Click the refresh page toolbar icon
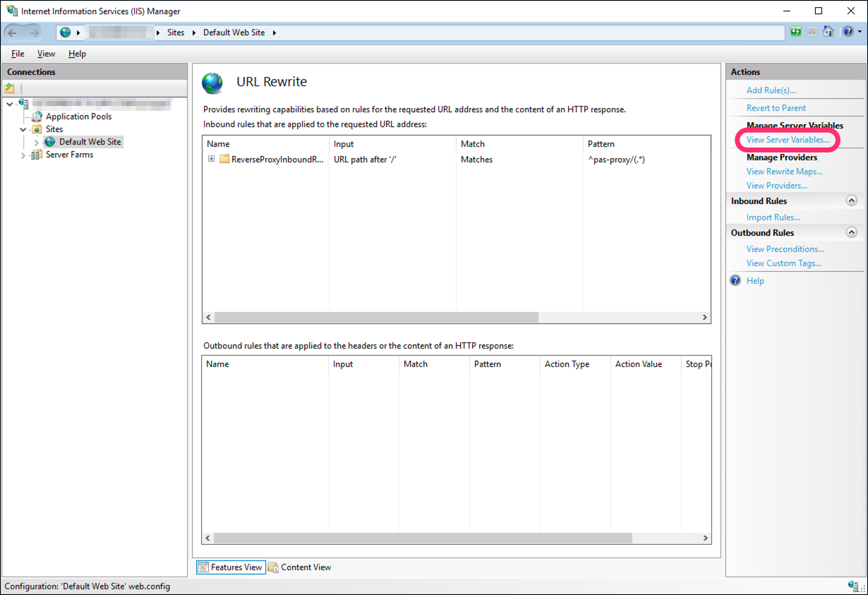 coord(796,32)
